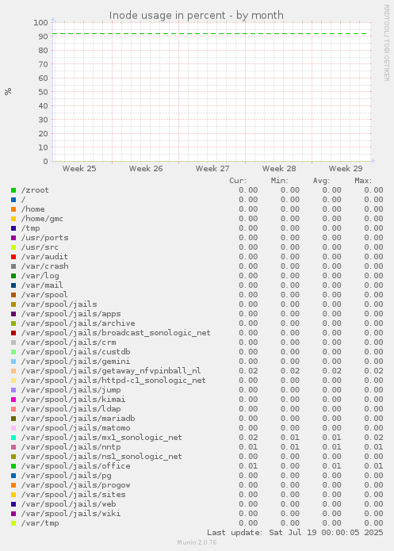Click the red swatch beside /var/audit
This screenshot has width=394, height=551.
coord(13,257)
